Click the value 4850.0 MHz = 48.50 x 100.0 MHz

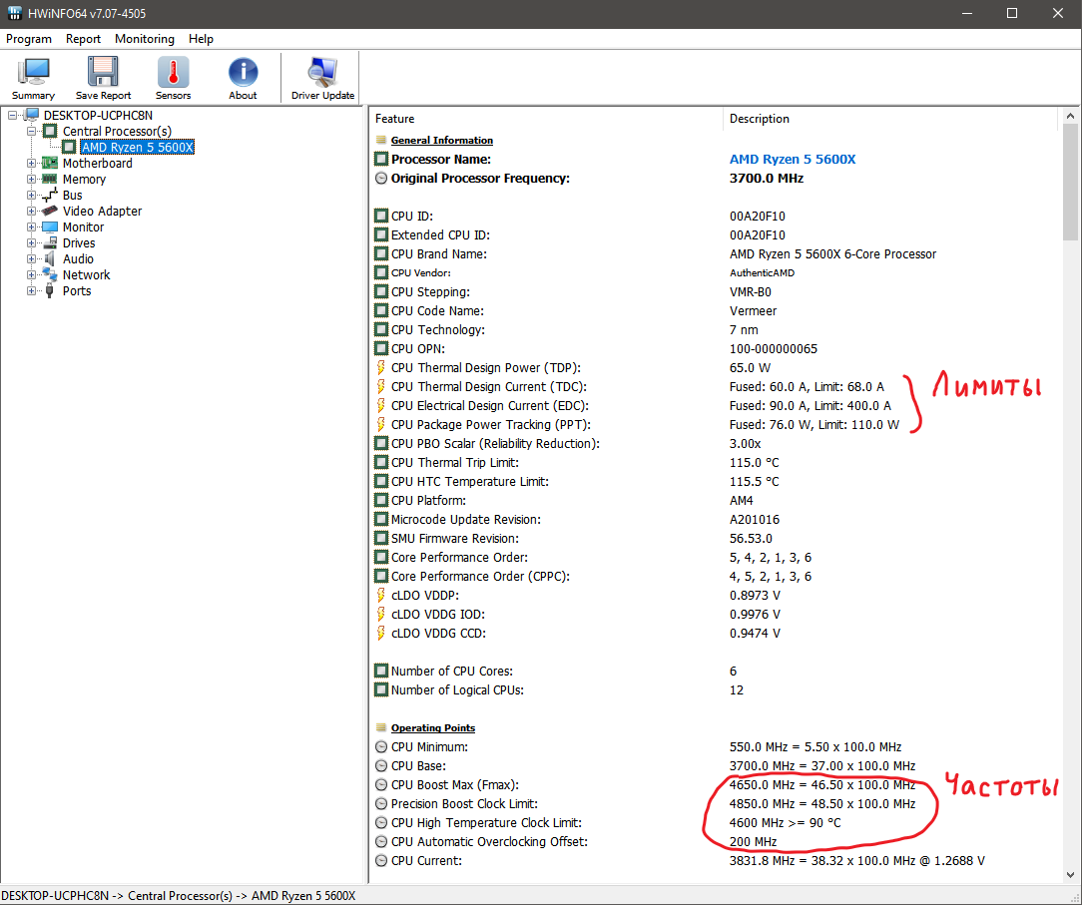[821, 803]
